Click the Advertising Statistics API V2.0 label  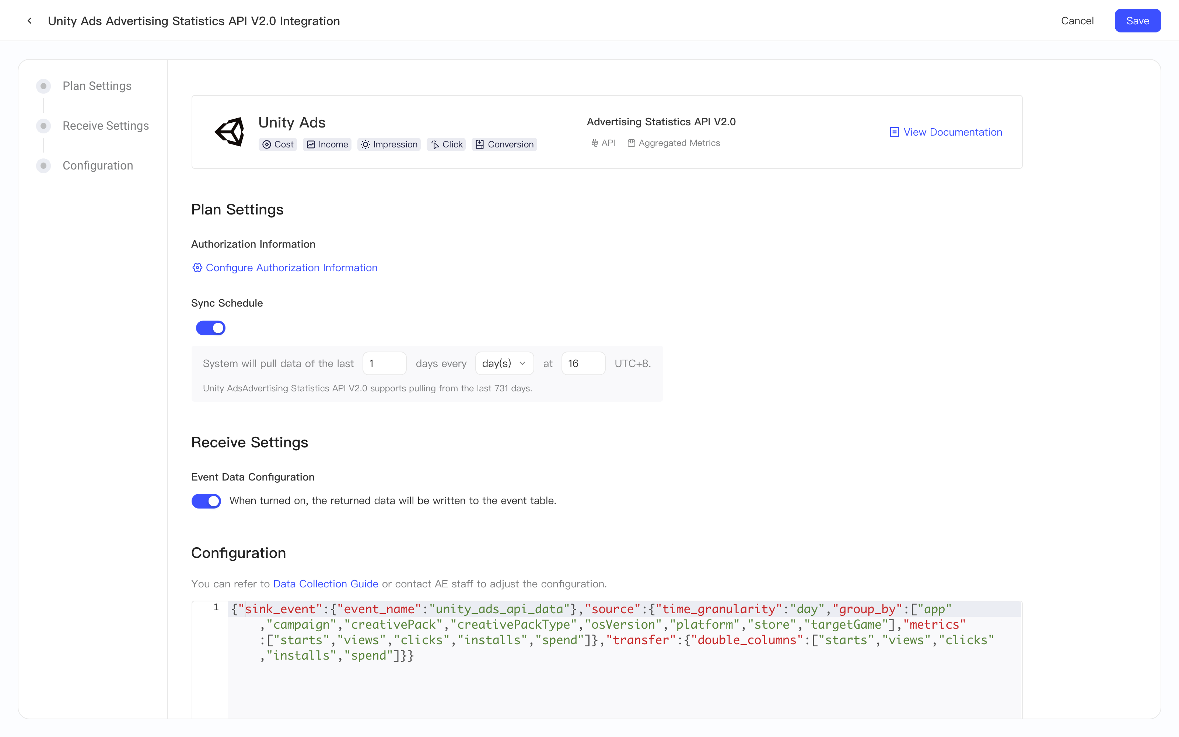click(x=661, y=122)
